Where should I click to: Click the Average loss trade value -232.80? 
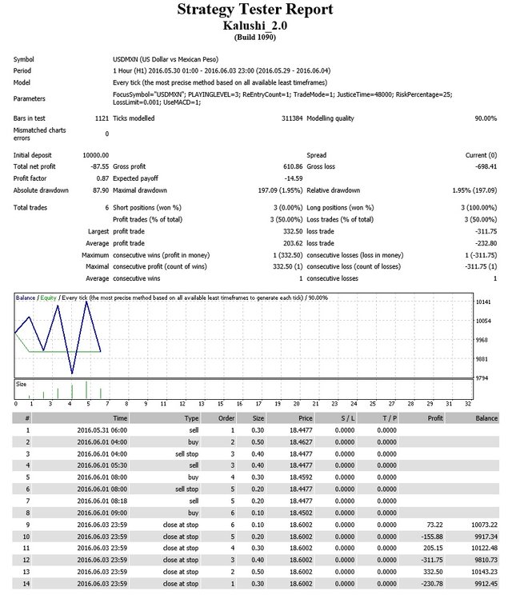(486, 243)
